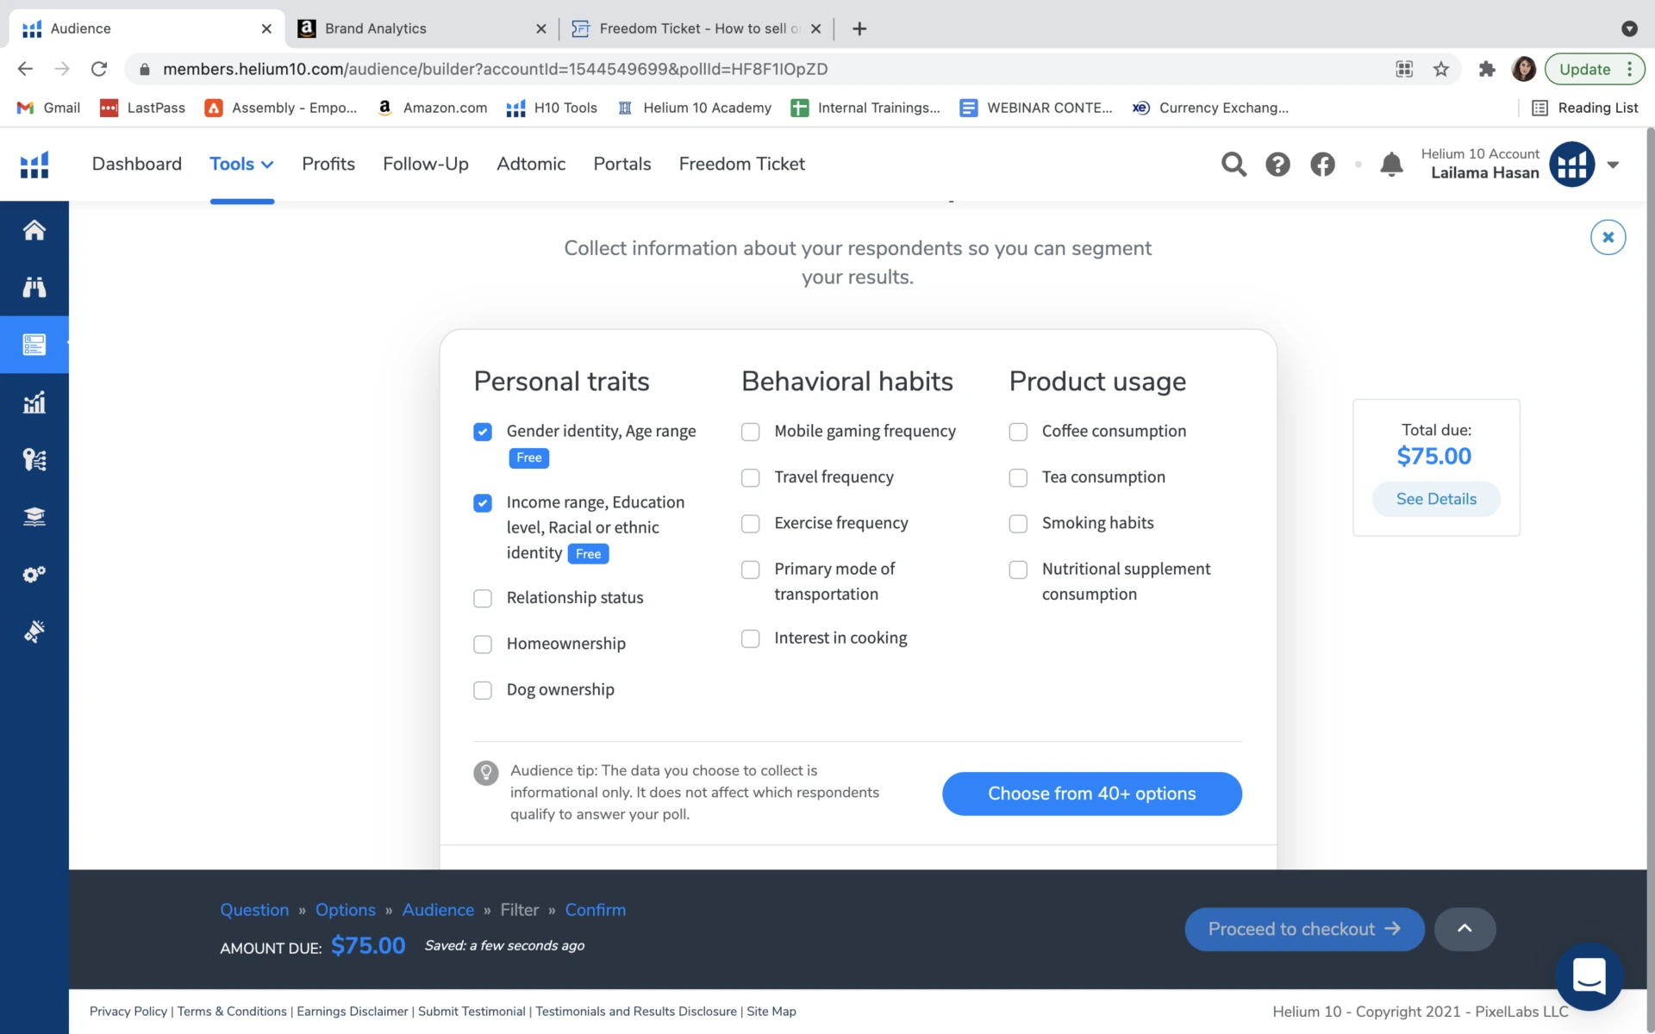1655x1034 pixels.
Task: Open the help question mark icon
Action: [x=1277, y=164]
